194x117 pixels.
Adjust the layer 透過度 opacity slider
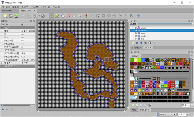click(x=165, y=24)
